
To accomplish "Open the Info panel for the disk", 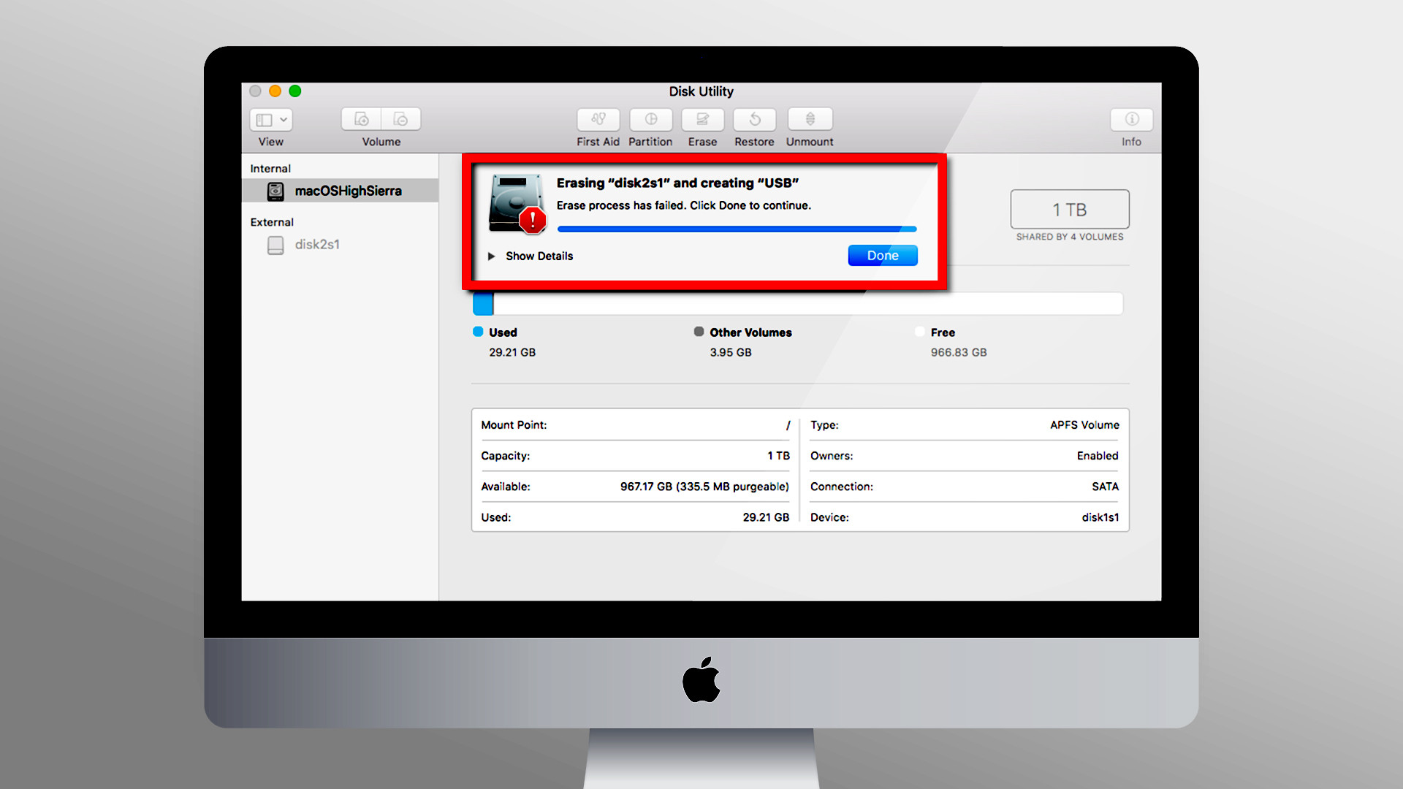I will (x=1131, y=124).
